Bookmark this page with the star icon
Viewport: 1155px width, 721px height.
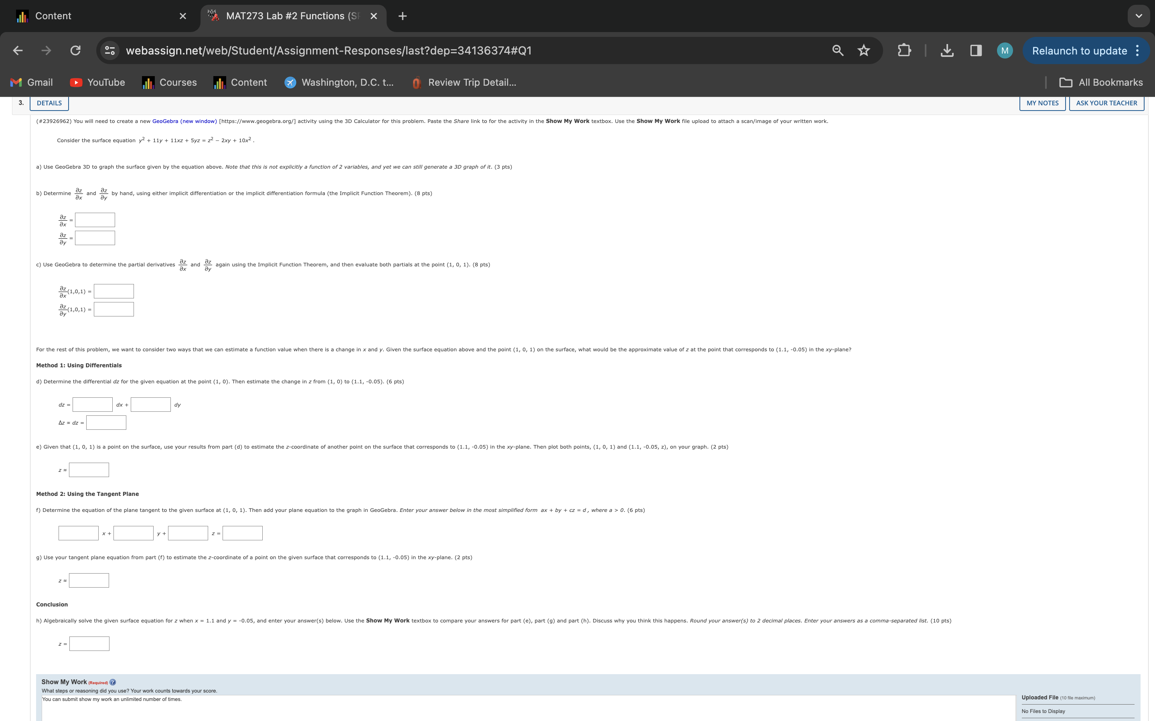click(x=863, y=50)
